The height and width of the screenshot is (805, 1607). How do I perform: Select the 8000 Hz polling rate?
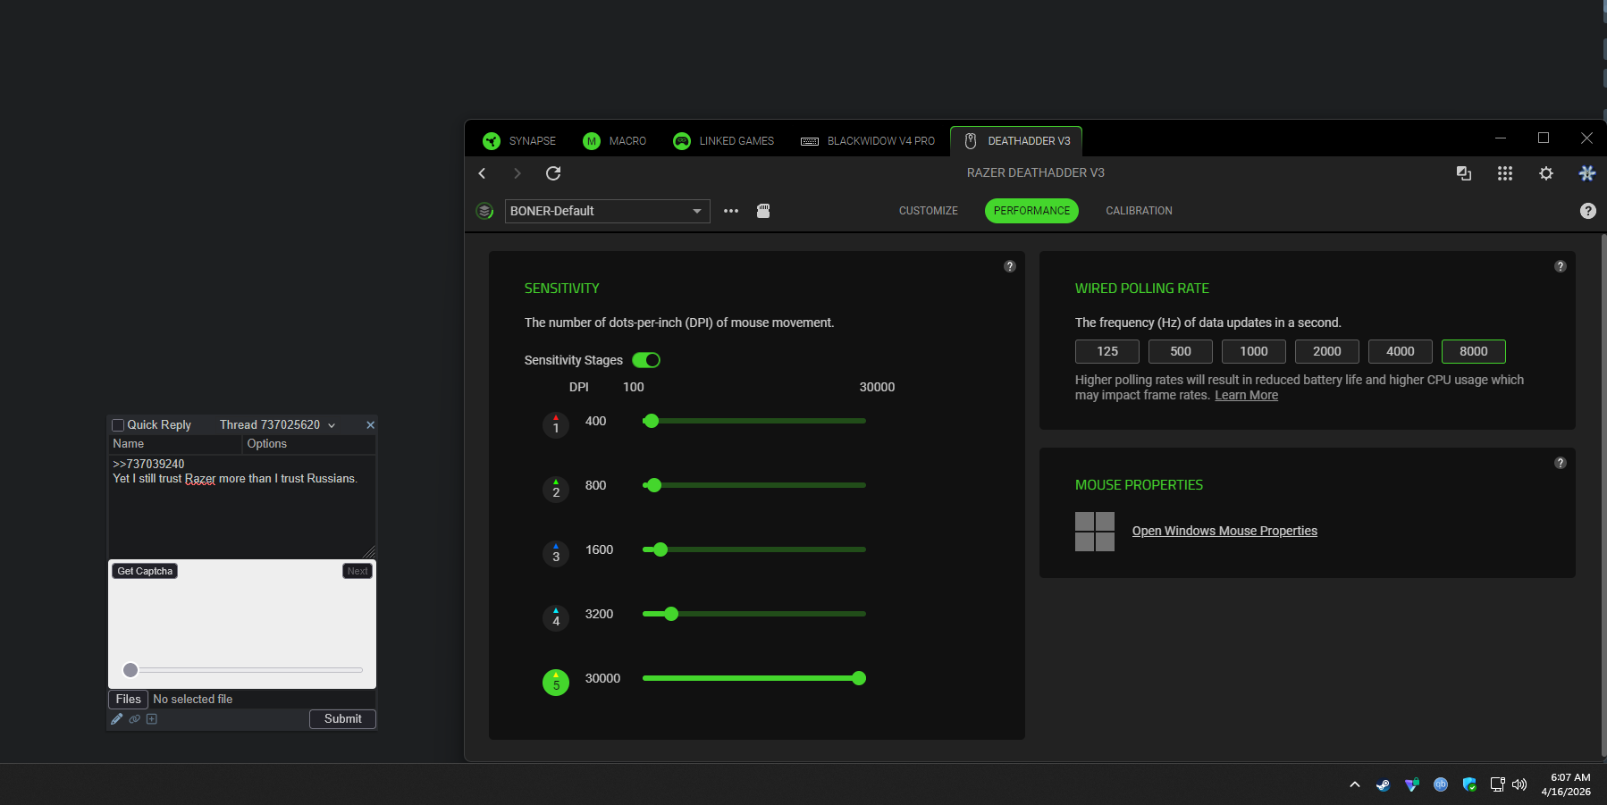click(x=1474, y=351)
